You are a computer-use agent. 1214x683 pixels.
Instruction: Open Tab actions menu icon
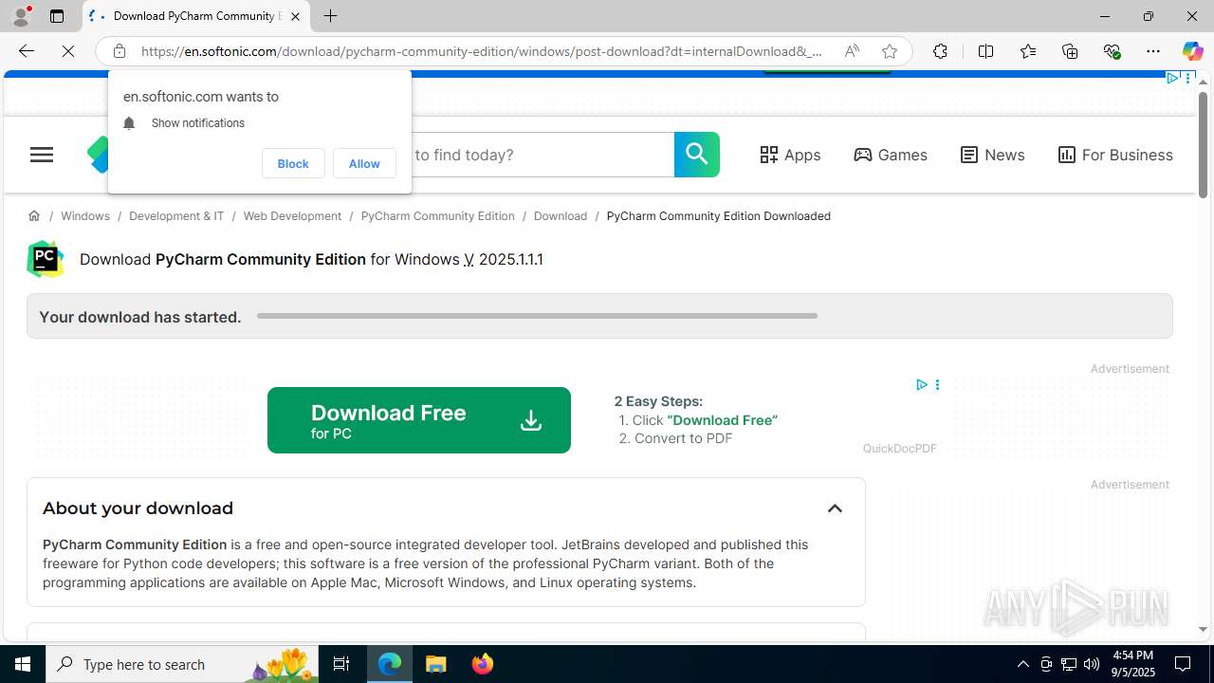coord(57,16)
